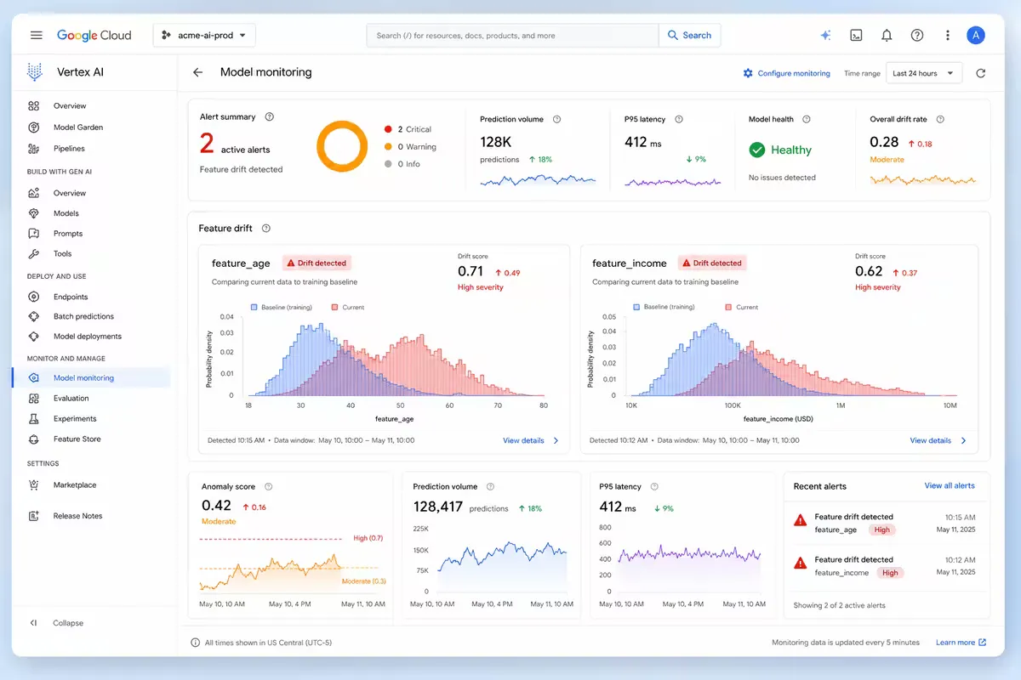Click the Learn more link
The image size is (1021, 680).
961,643
